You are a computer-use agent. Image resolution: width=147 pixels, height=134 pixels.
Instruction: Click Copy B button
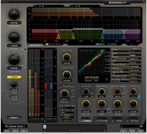24,131
